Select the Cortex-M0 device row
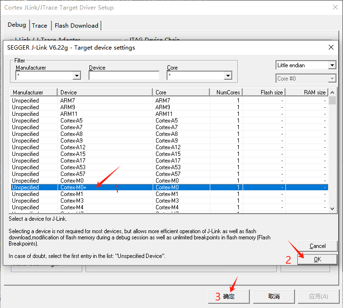 coord(169,181)
